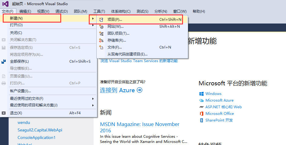This screenshot has height=145, width=286.
Task: Open the 视图(V) menu
Action: pos(43,11)
